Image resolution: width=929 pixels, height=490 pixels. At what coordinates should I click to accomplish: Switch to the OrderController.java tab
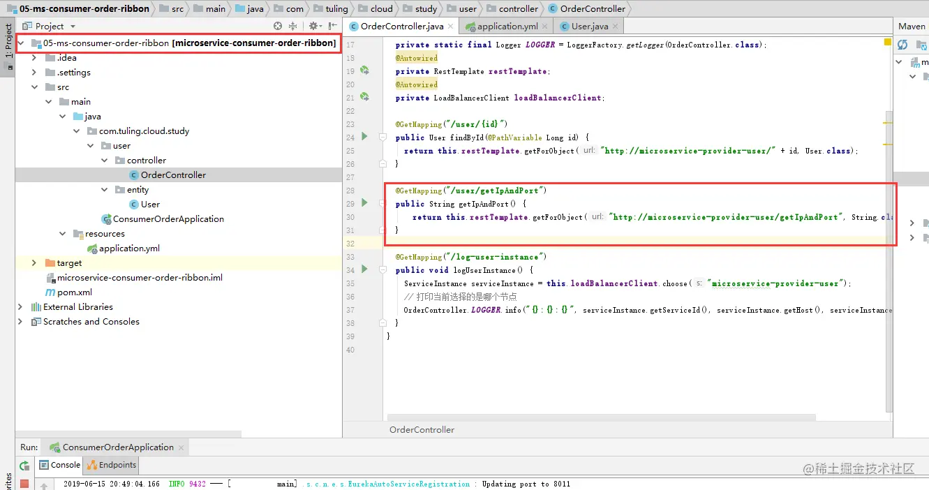click(401, 27)
